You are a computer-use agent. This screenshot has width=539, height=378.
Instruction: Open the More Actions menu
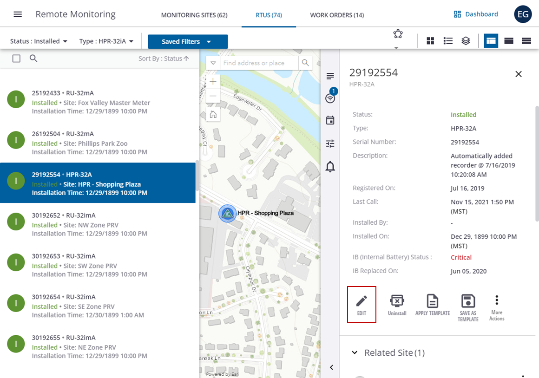[496, 302]
